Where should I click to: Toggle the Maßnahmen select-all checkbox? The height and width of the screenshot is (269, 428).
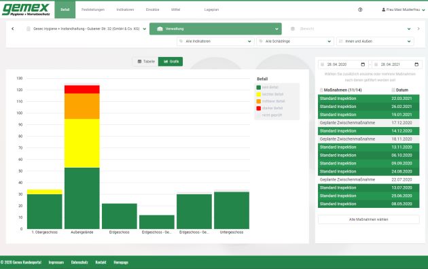click(x=321, y=90)
